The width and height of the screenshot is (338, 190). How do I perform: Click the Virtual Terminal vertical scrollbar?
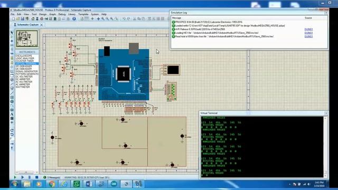pyautogui.click(x=325, y=147)
